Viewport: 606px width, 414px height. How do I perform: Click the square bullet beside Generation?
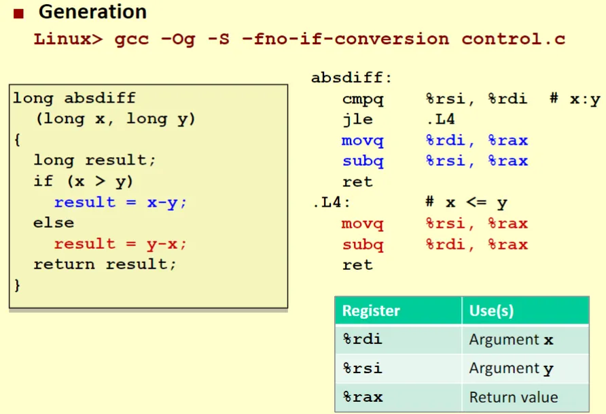tap(18, 12)
